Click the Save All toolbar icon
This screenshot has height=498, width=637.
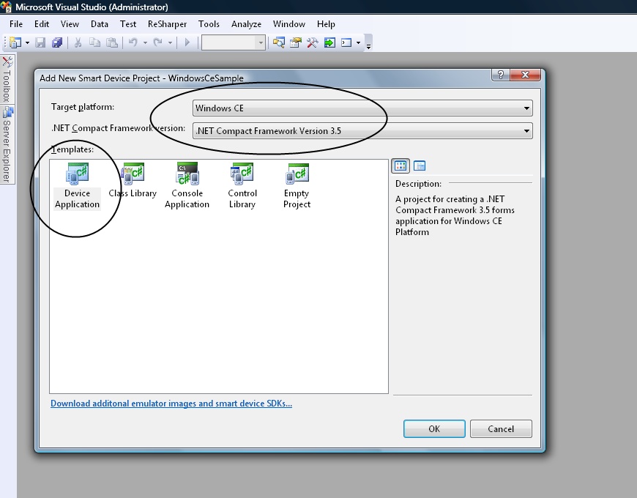click(57, 42)
